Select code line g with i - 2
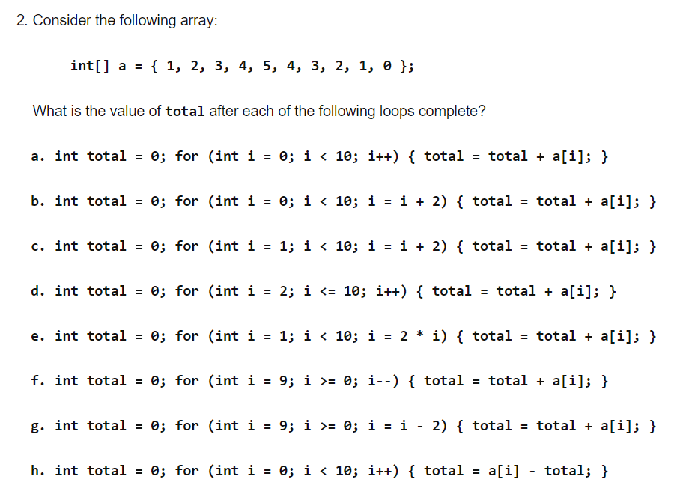Screen dimensions: 692x497 click(344, 426)
